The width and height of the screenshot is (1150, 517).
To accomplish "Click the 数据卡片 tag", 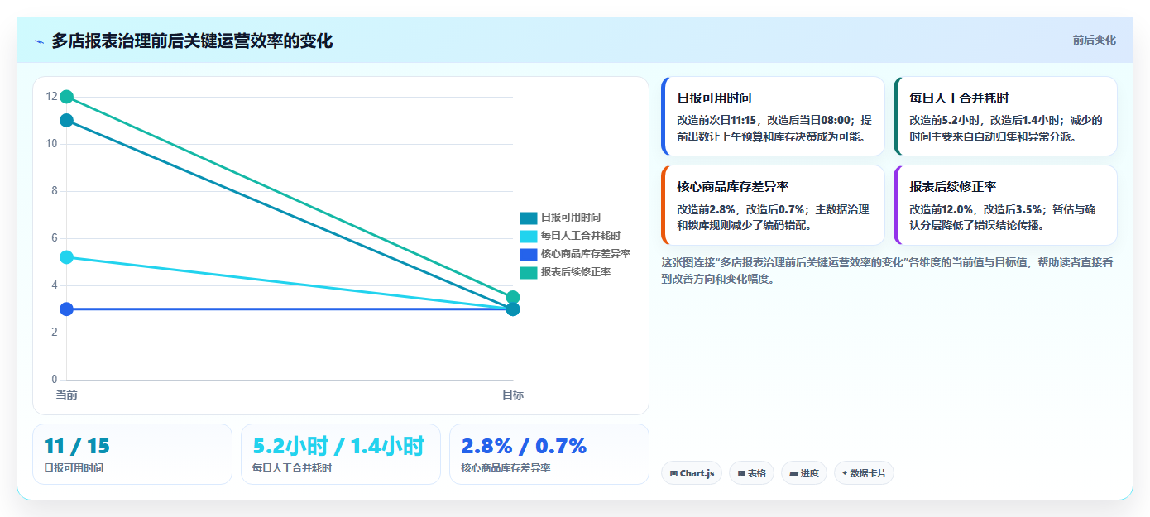I will (x=864, y=473).
